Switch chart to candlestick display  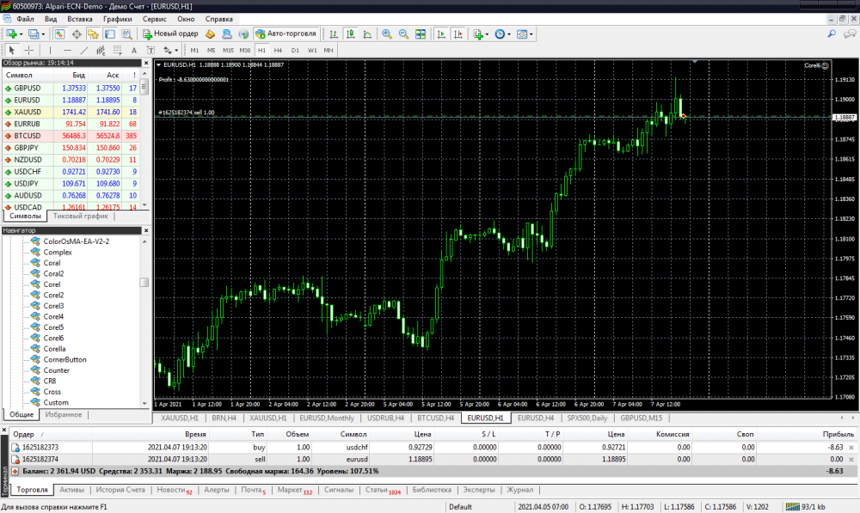pyautogui.click(x=351, y=34)
